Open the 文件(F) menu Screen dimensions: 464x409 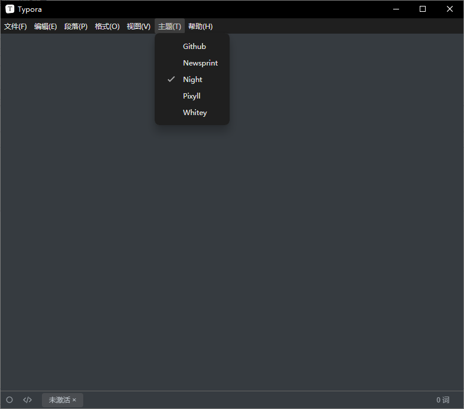[15, 27]
